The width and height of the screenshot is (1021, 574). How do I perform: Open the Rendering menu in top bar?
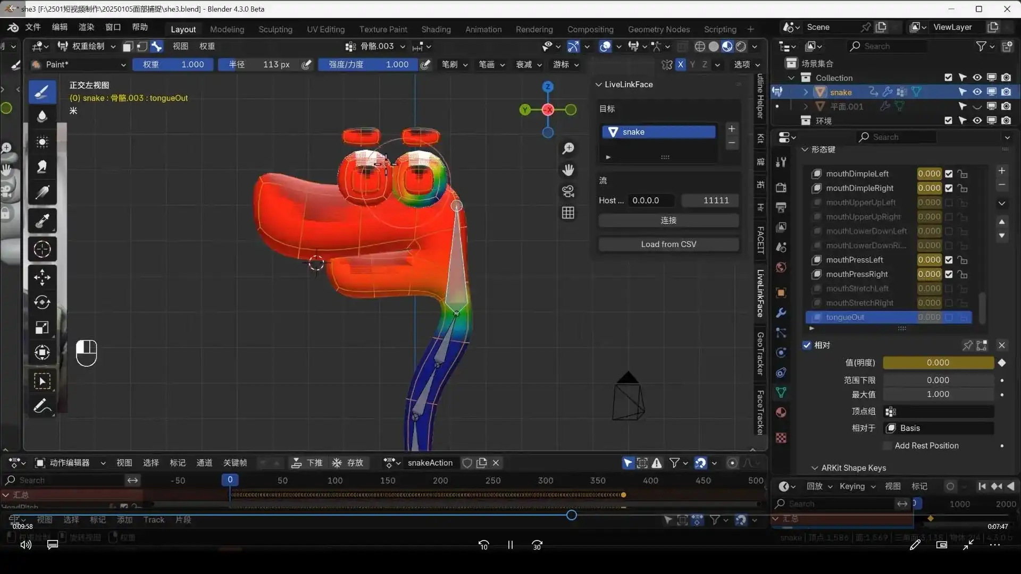pos(534,29)
